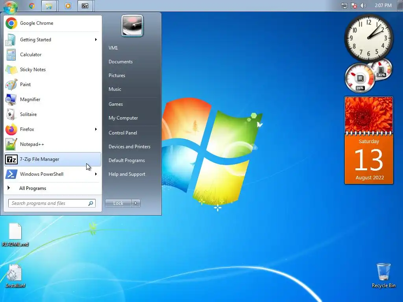This screenshot has height=302, width=403.
Task: Click the slideshow gadget flower picture
Action: (x=369, y=114)
